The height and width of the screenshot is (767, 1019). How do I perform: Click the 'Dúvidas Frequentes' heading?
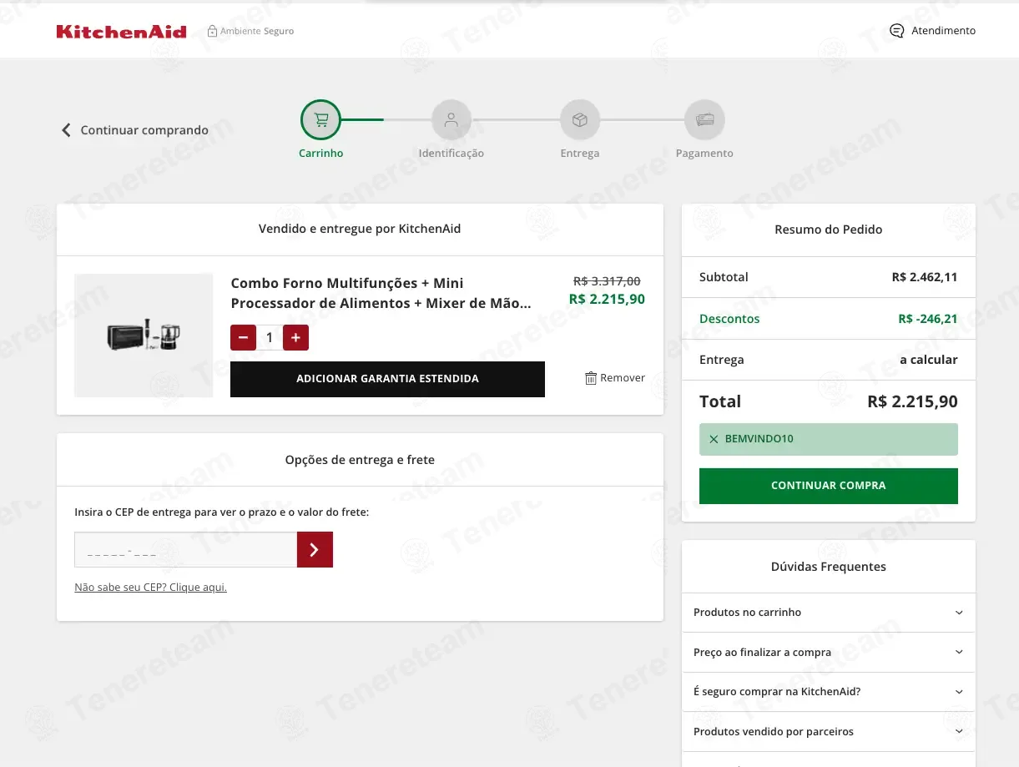tap(829, 567)
